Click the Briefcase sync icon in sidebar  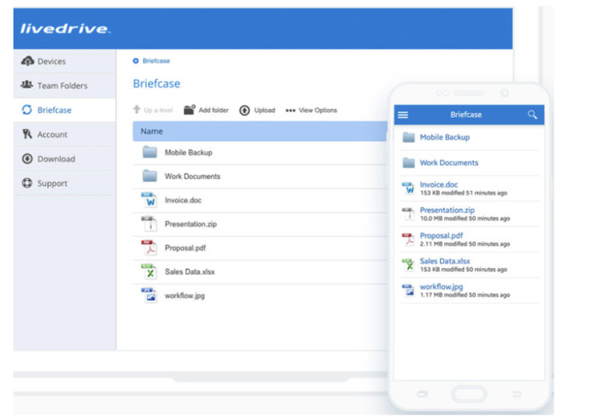tap(26, 110)
